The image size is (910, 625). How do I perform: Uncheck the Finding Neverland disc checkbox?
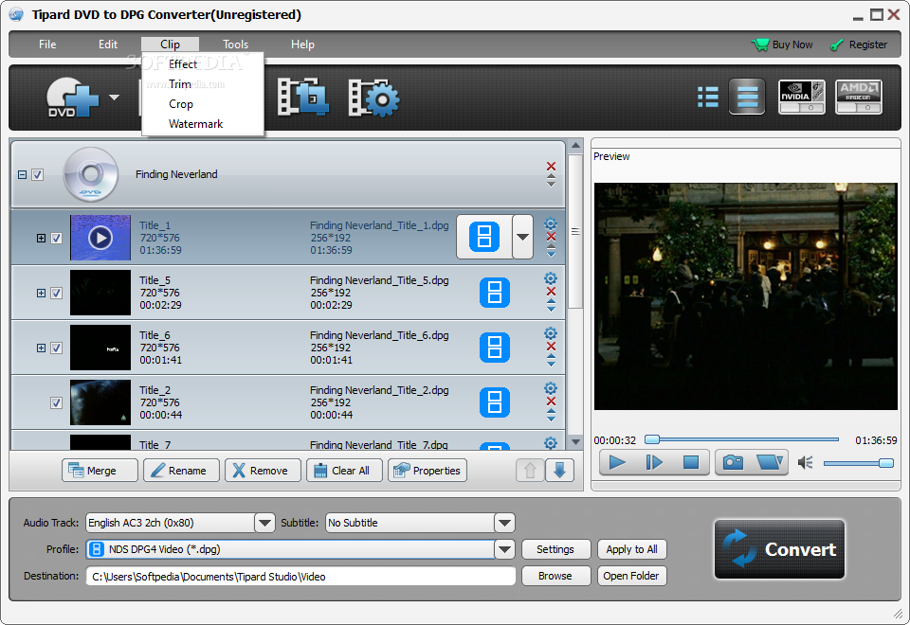pos(38,174)
